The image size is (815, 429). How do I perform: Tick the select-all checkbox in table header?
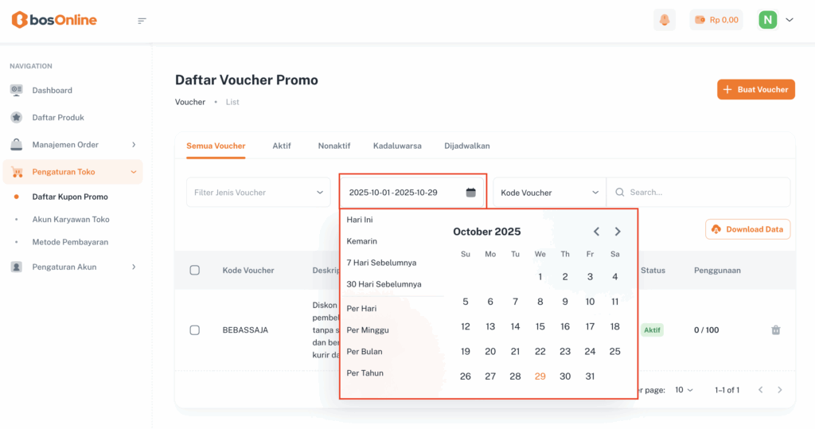tap(195, 271)
